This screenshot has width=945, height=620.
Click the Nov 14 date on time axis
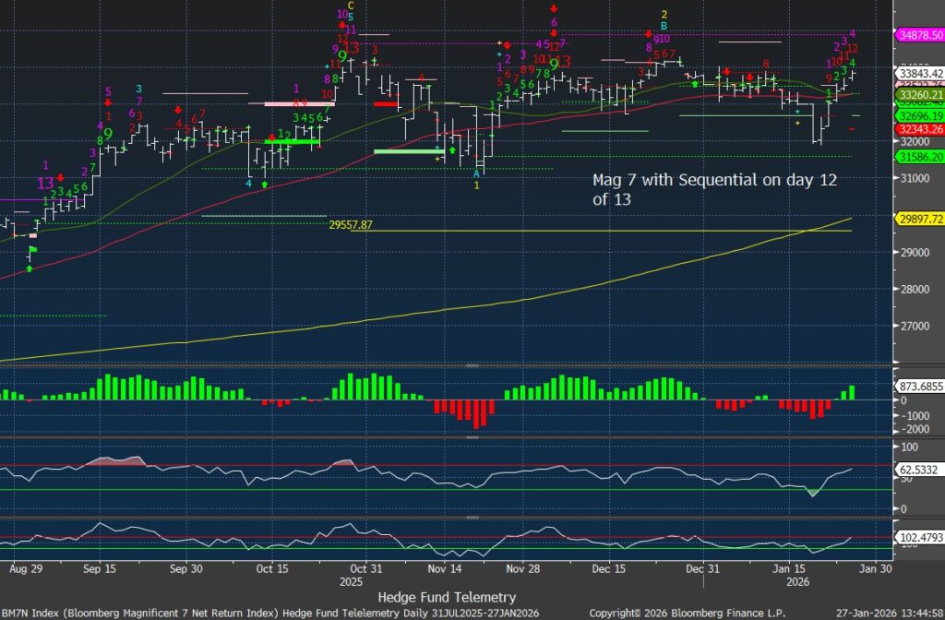pos(444,569)
